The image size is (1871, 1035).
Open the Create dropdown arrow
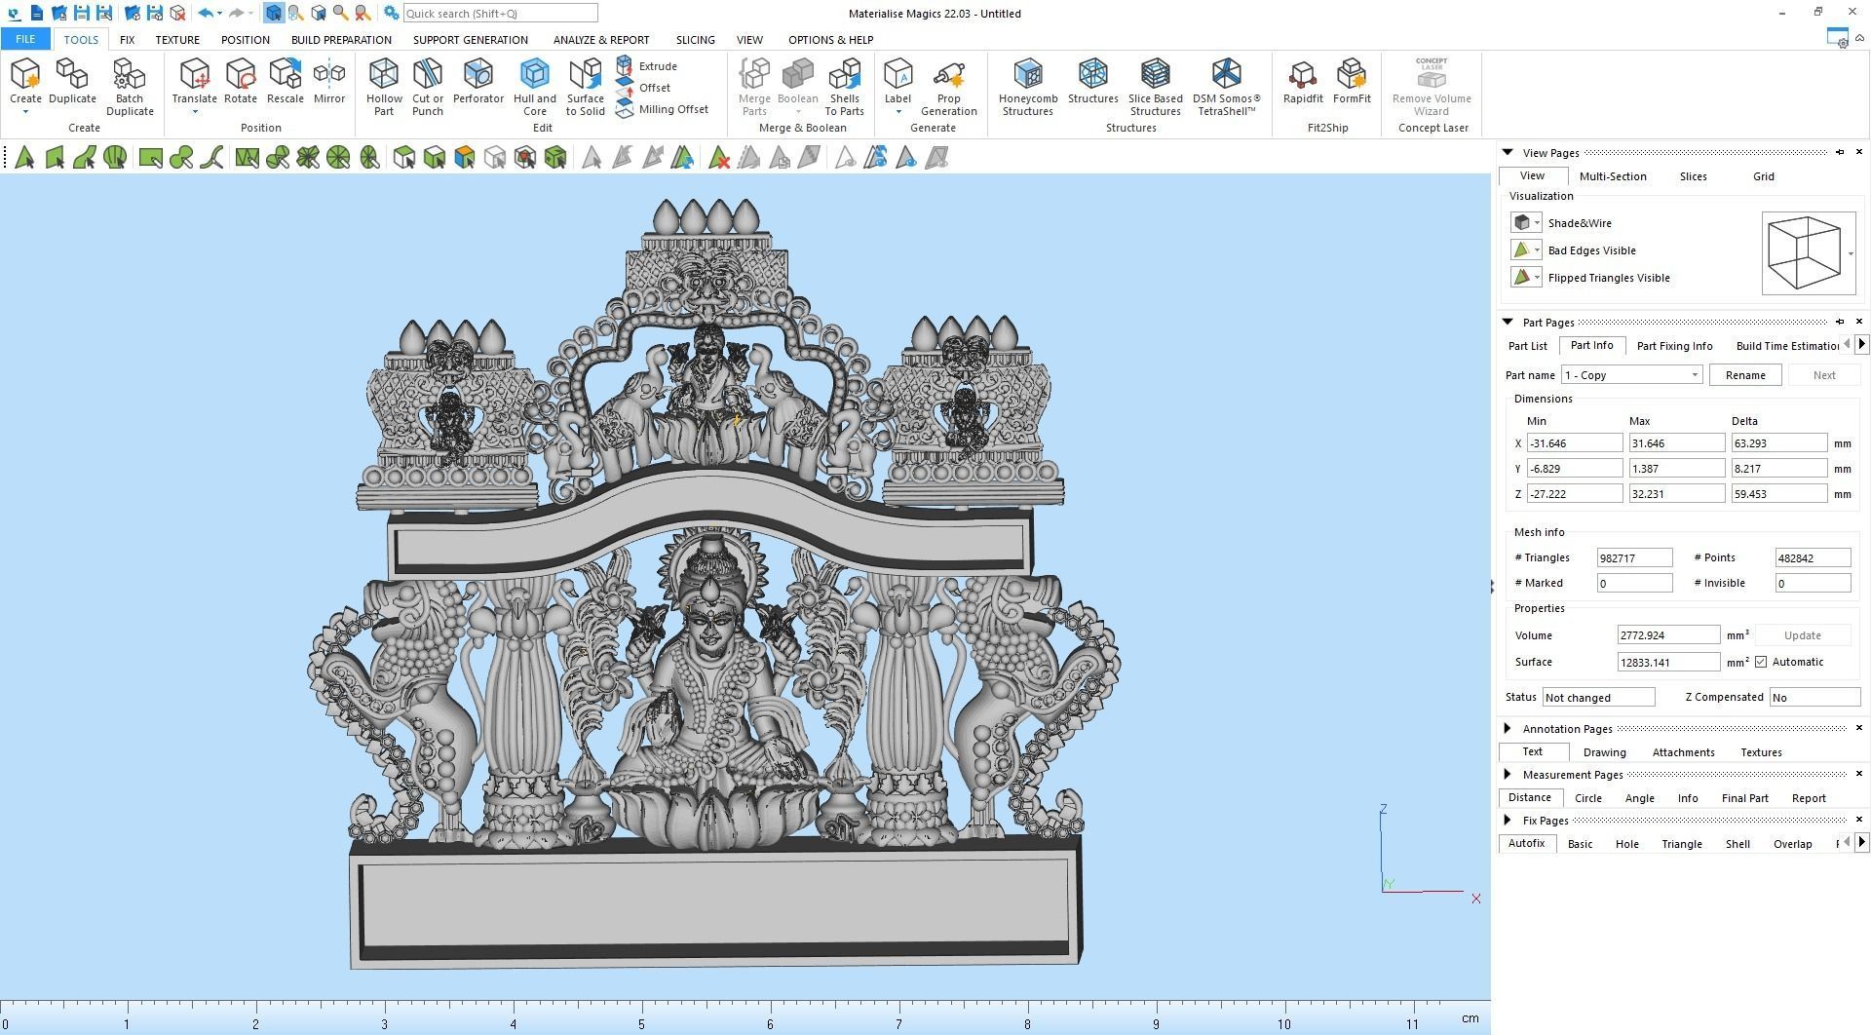(25, 112)
